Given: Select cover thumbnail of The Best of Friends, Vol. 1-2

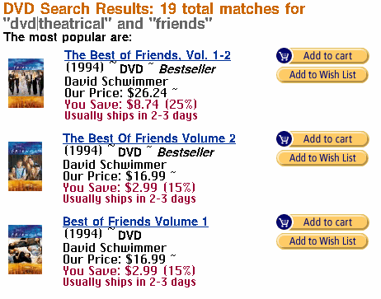Looking at the screenshot, I should pos(26,83).
